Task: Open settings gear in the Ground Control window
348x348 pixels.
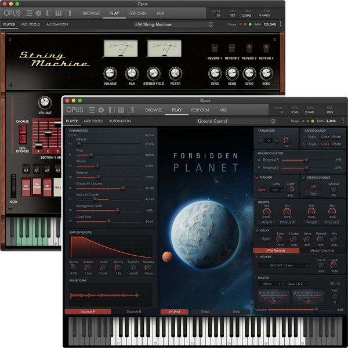Action: pyautogui.click(x=101, y=110)
